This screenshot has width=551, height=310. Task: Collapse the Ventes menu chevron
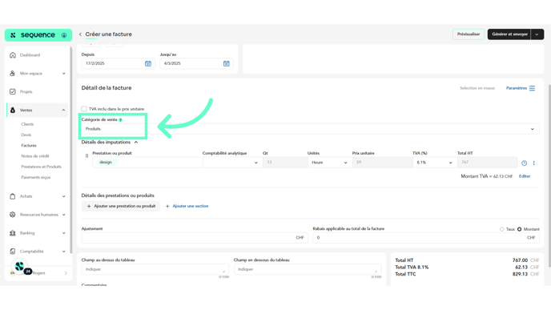tap(63, 110)
